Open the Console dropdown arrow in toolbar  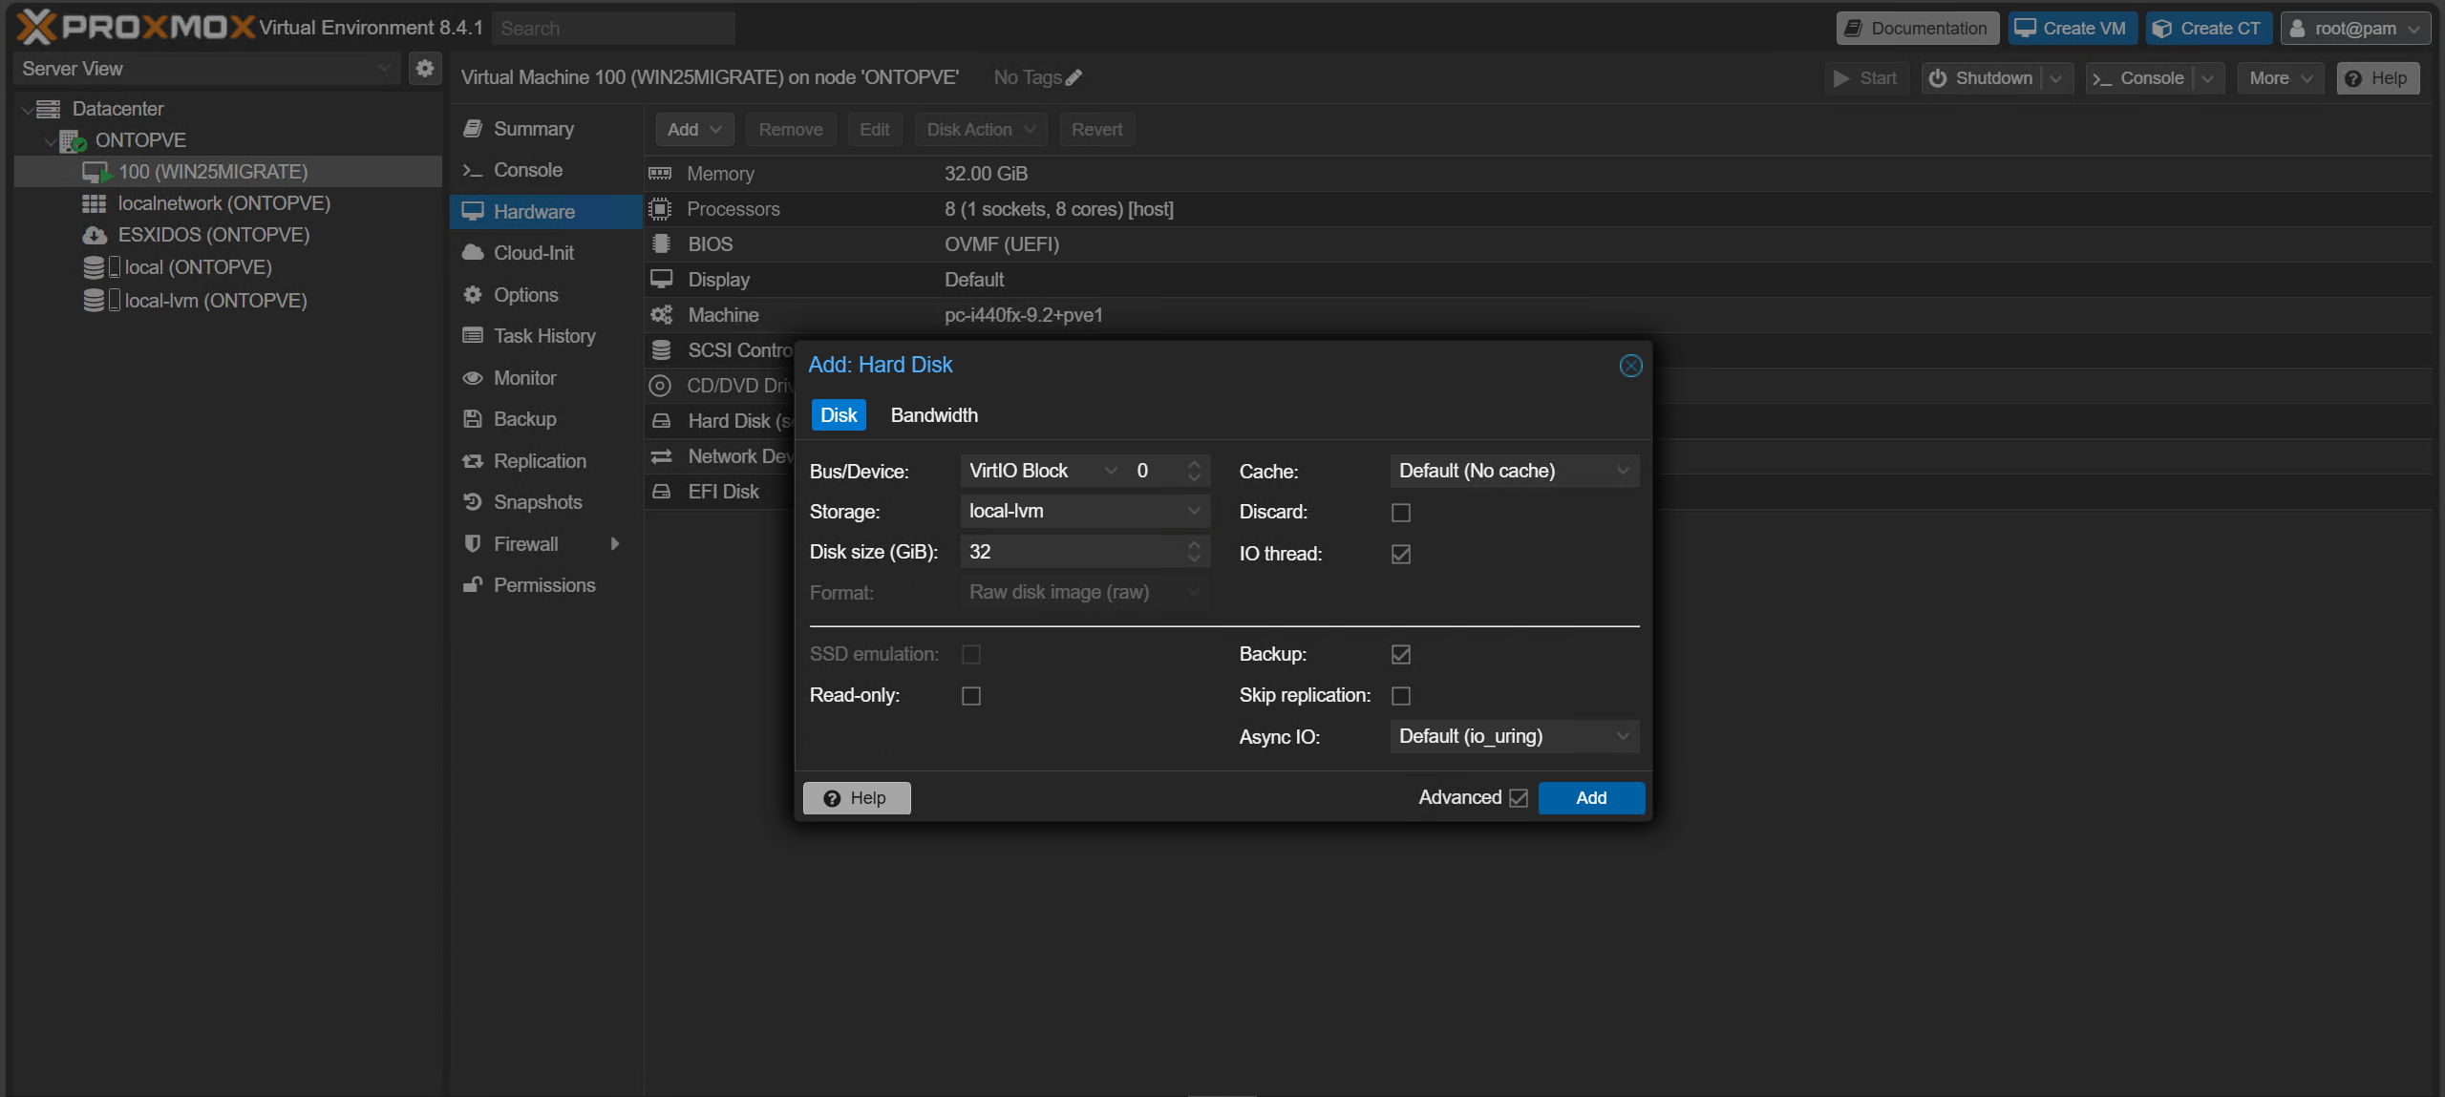point(2208,78)
